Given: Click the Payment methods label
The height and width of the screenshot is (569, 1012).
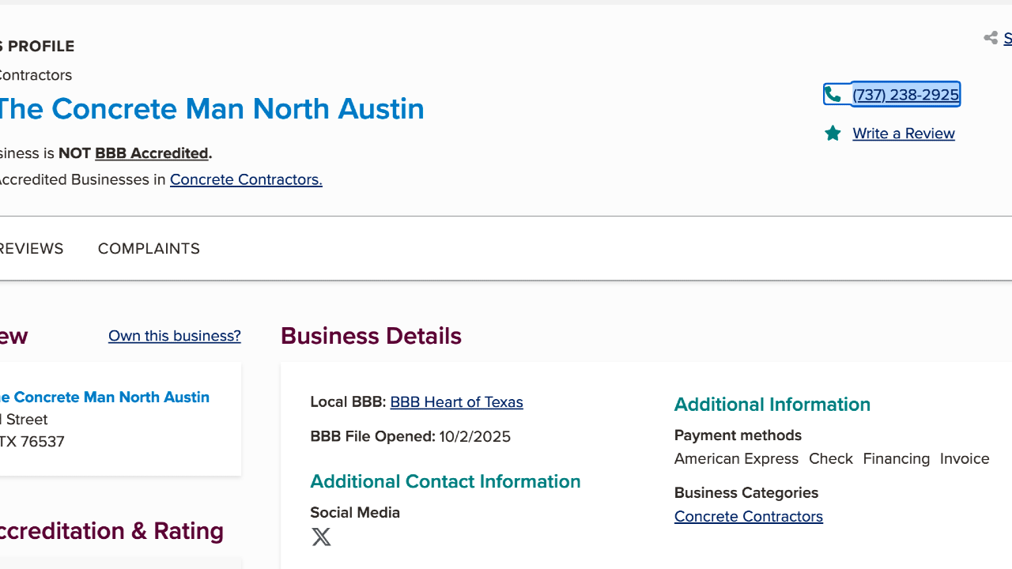Looking at the screenshot, I should [738, 435].
